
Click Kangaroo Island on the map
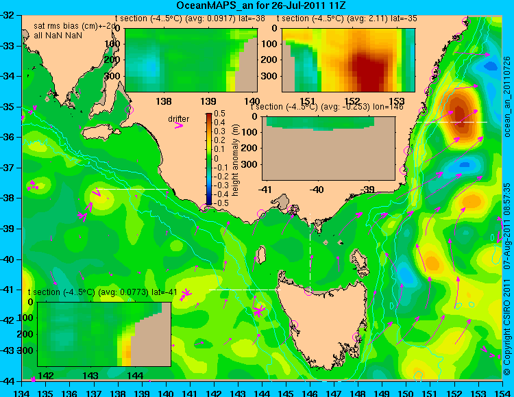(101, 132)
